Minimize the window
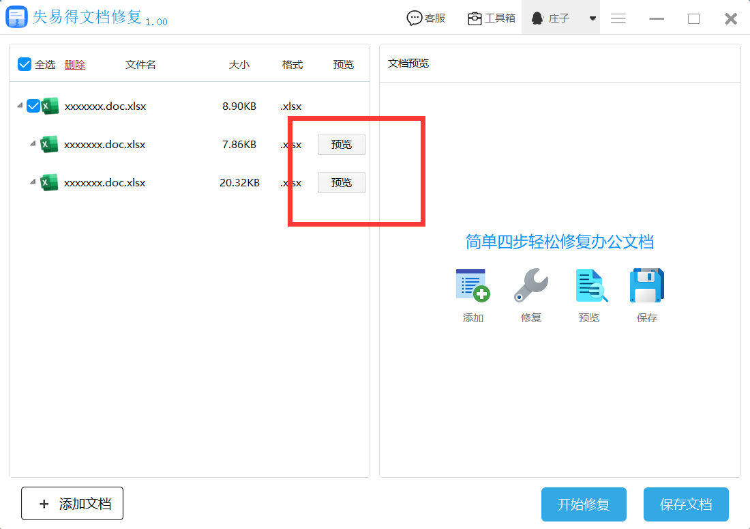 click(x=656, y=18)
